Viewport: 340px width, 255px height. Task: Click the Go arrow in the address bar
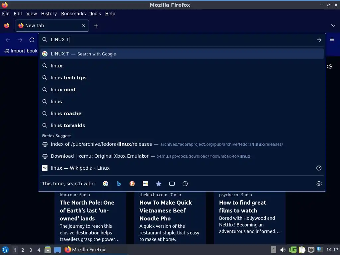point(319,40)
